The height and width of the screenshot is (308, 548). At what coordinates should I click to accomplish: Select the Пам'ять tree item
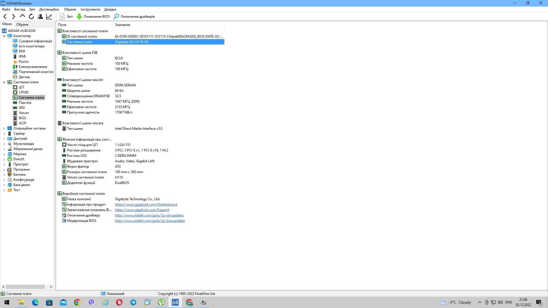[x=25, y=103]
